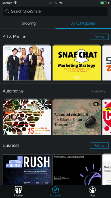Viewport: 111px width, 198px height.
Task: Open the 15 Common Myths cars slideshow
Action: click(27, 117)
